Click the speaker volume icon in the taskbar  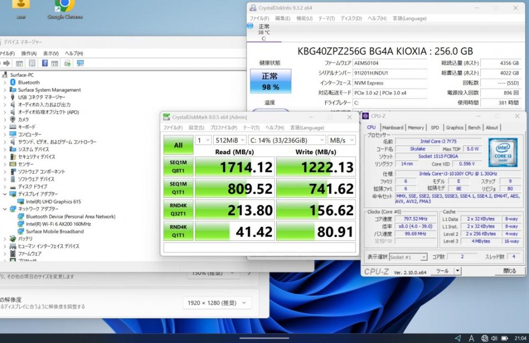(x=494, y=338)
